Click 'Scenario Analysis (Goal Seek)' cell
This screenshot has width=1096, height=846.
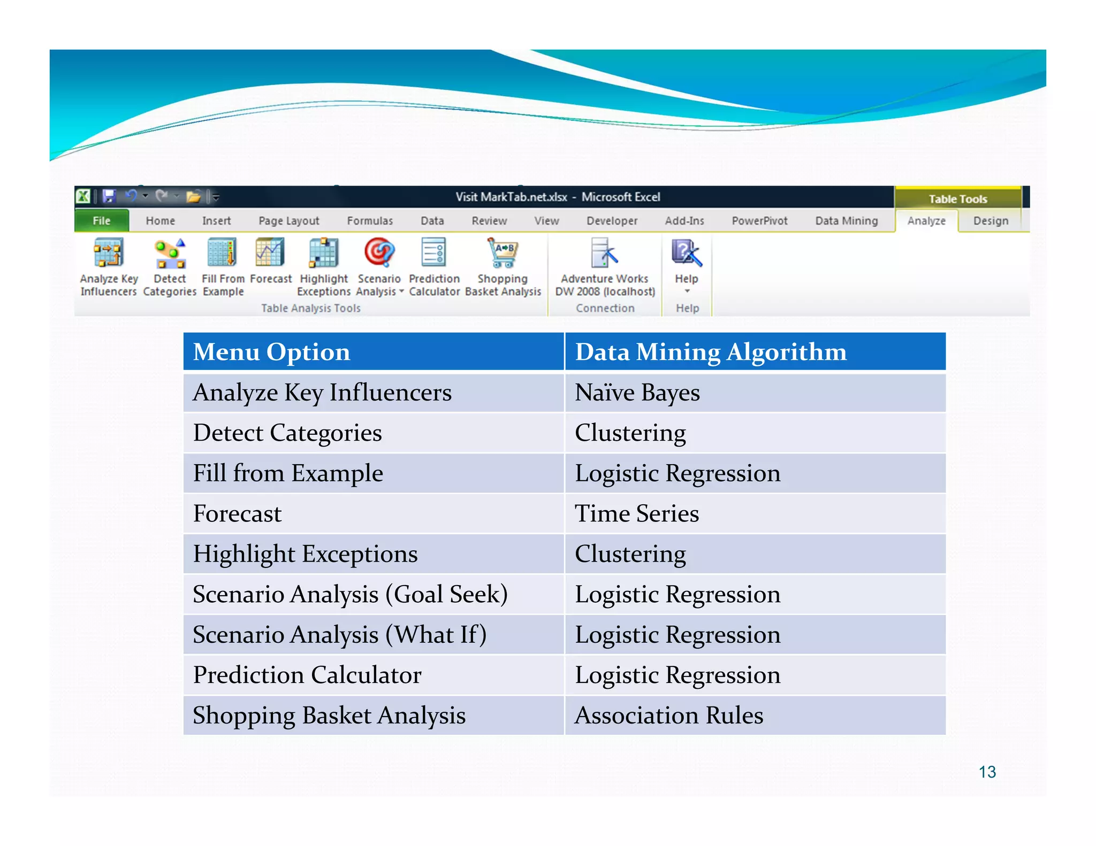(374, 594)
